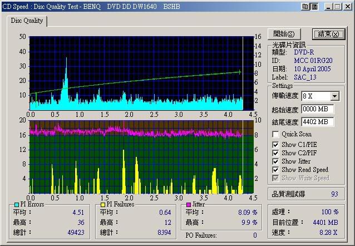
Task: Click the progress value 100 %
Action: (x=330, y=212)
